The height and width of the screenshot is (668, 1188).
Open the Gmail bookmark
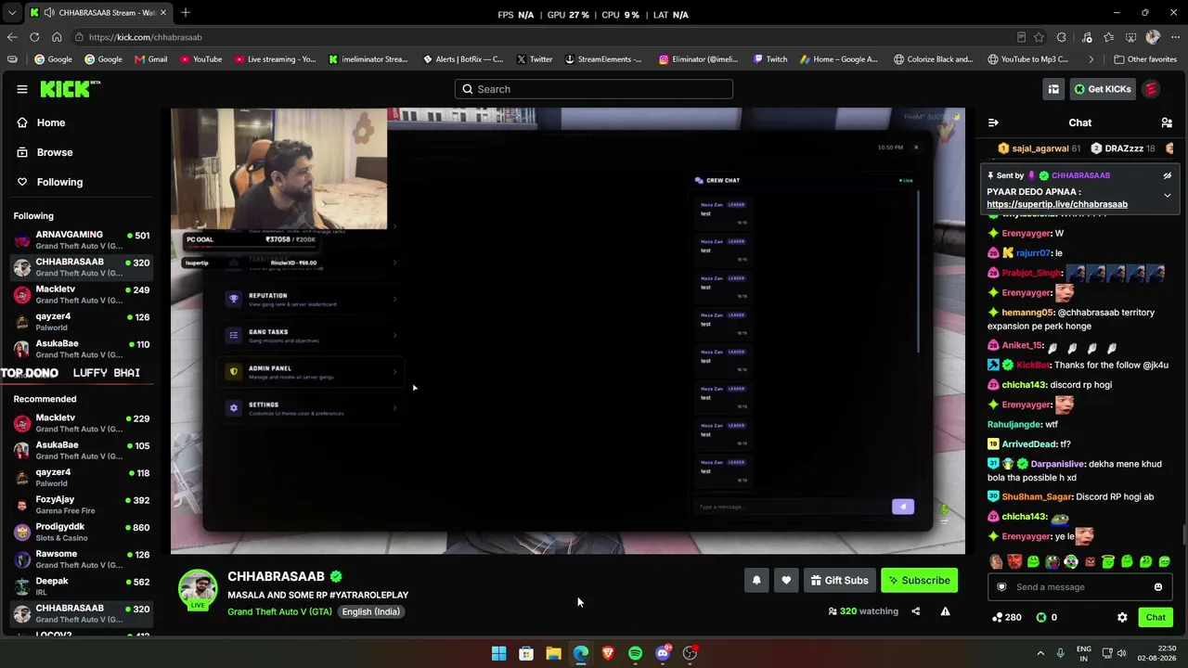[150, 59]
